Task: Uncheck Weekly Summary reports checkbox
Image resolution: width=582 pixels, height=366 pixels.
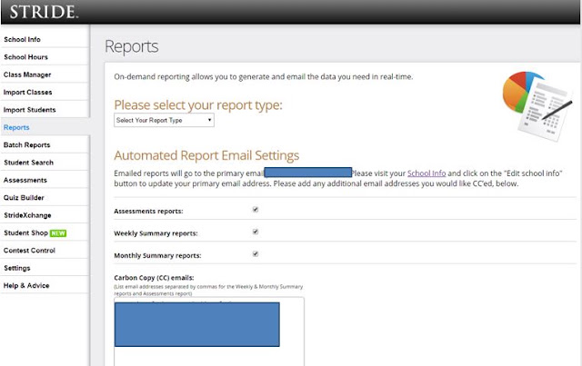Action: 256,232
